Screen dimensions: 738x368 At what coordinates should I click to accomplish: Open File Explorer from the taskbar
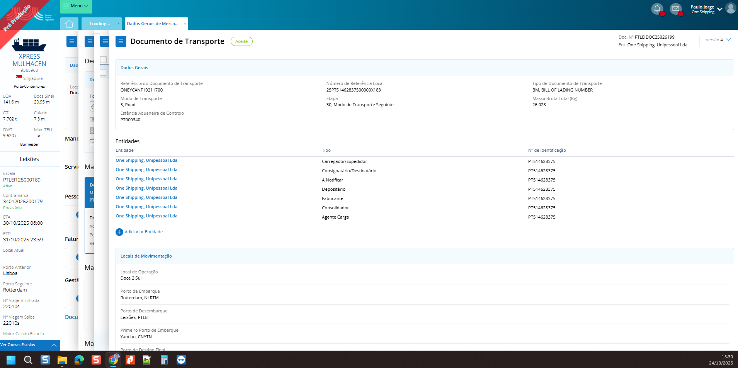[x=62, y=360]
